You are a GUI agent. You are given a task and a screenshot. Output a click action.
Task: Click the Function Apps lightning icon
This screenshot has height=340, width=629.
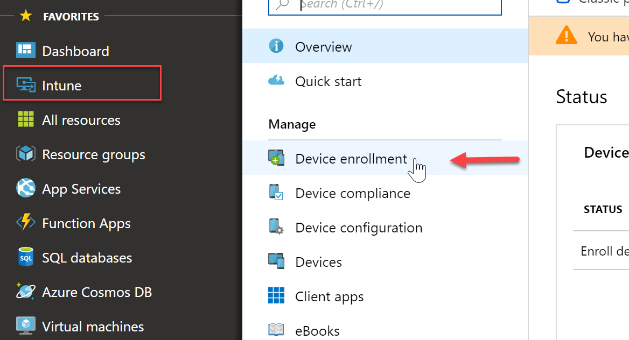click(x=26, y=223)
